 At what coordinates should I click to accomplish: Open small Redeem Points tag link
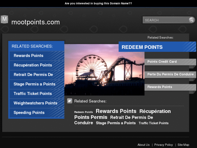point(83,112)
